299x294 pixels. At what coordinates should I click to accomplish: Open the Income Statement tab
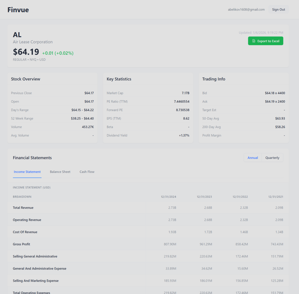coord(27,172)
